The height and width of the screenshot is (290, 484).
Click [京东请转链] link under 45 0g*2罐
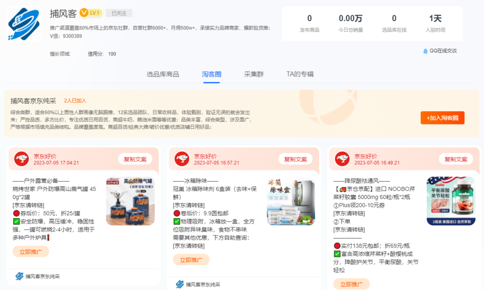pyautogui.click(x=28, y=205)
